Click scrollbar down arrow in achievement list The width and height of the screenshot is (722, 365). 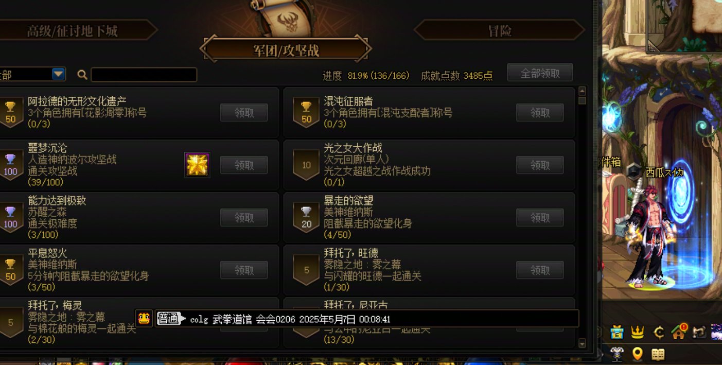click(582, 343)
